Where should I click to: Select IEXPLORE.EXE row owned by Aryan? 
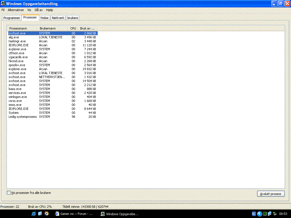[x=53, y=45]
